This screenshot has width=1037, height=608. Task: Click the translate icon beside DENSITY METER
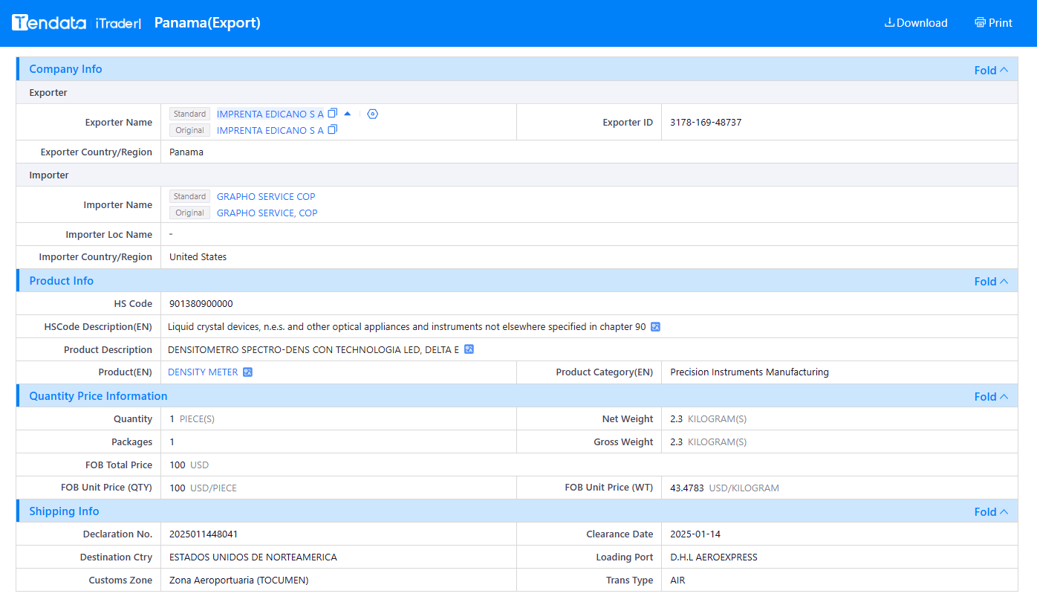[x=248, y=372]
